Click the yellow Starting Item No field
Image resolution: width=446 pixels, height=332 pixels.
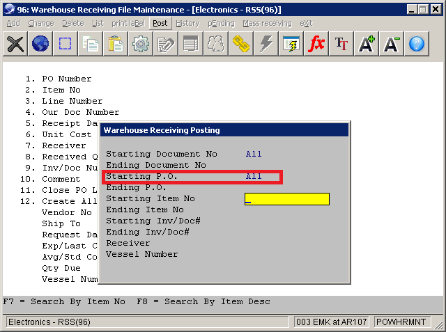coord(287,199)
